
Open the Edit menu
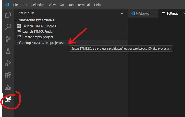[x=25, y=5]
